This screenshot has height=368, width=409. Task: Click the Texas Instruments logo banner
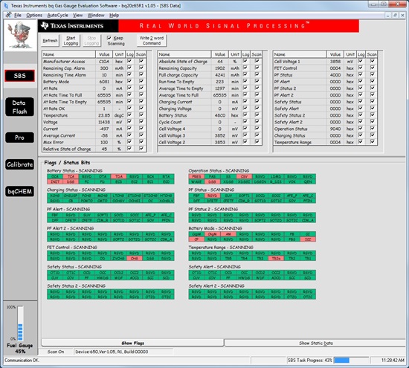coord(78,26)
